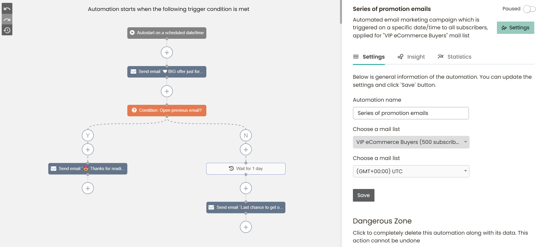Click the undo arrow icon
The height and width of the screenshot is (247, 540).
[7, 9]
